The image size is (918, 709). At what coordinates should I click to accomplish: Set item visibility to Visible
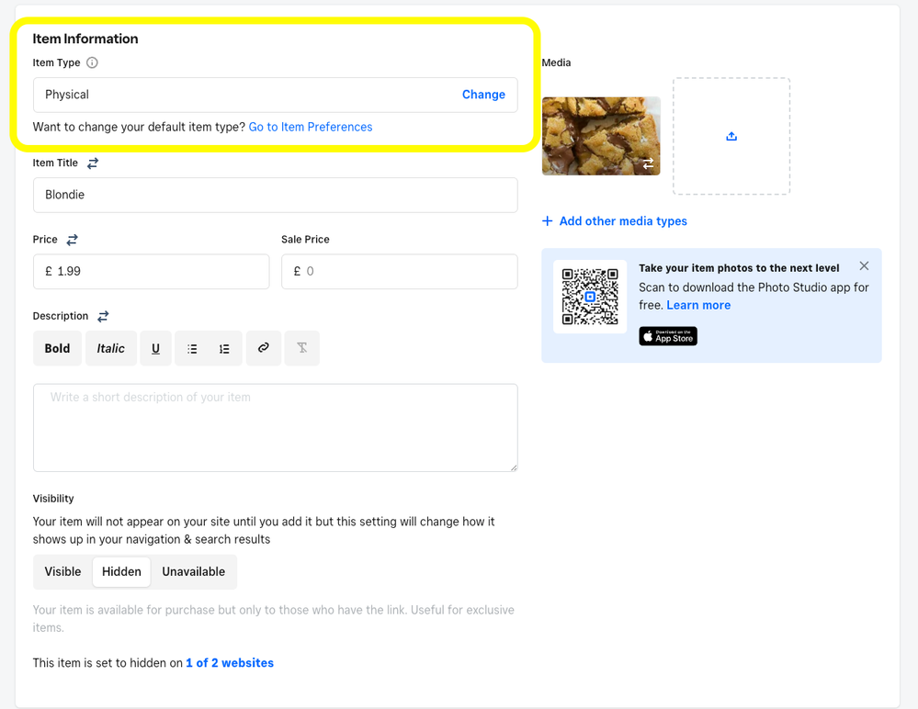click(62, 571)
